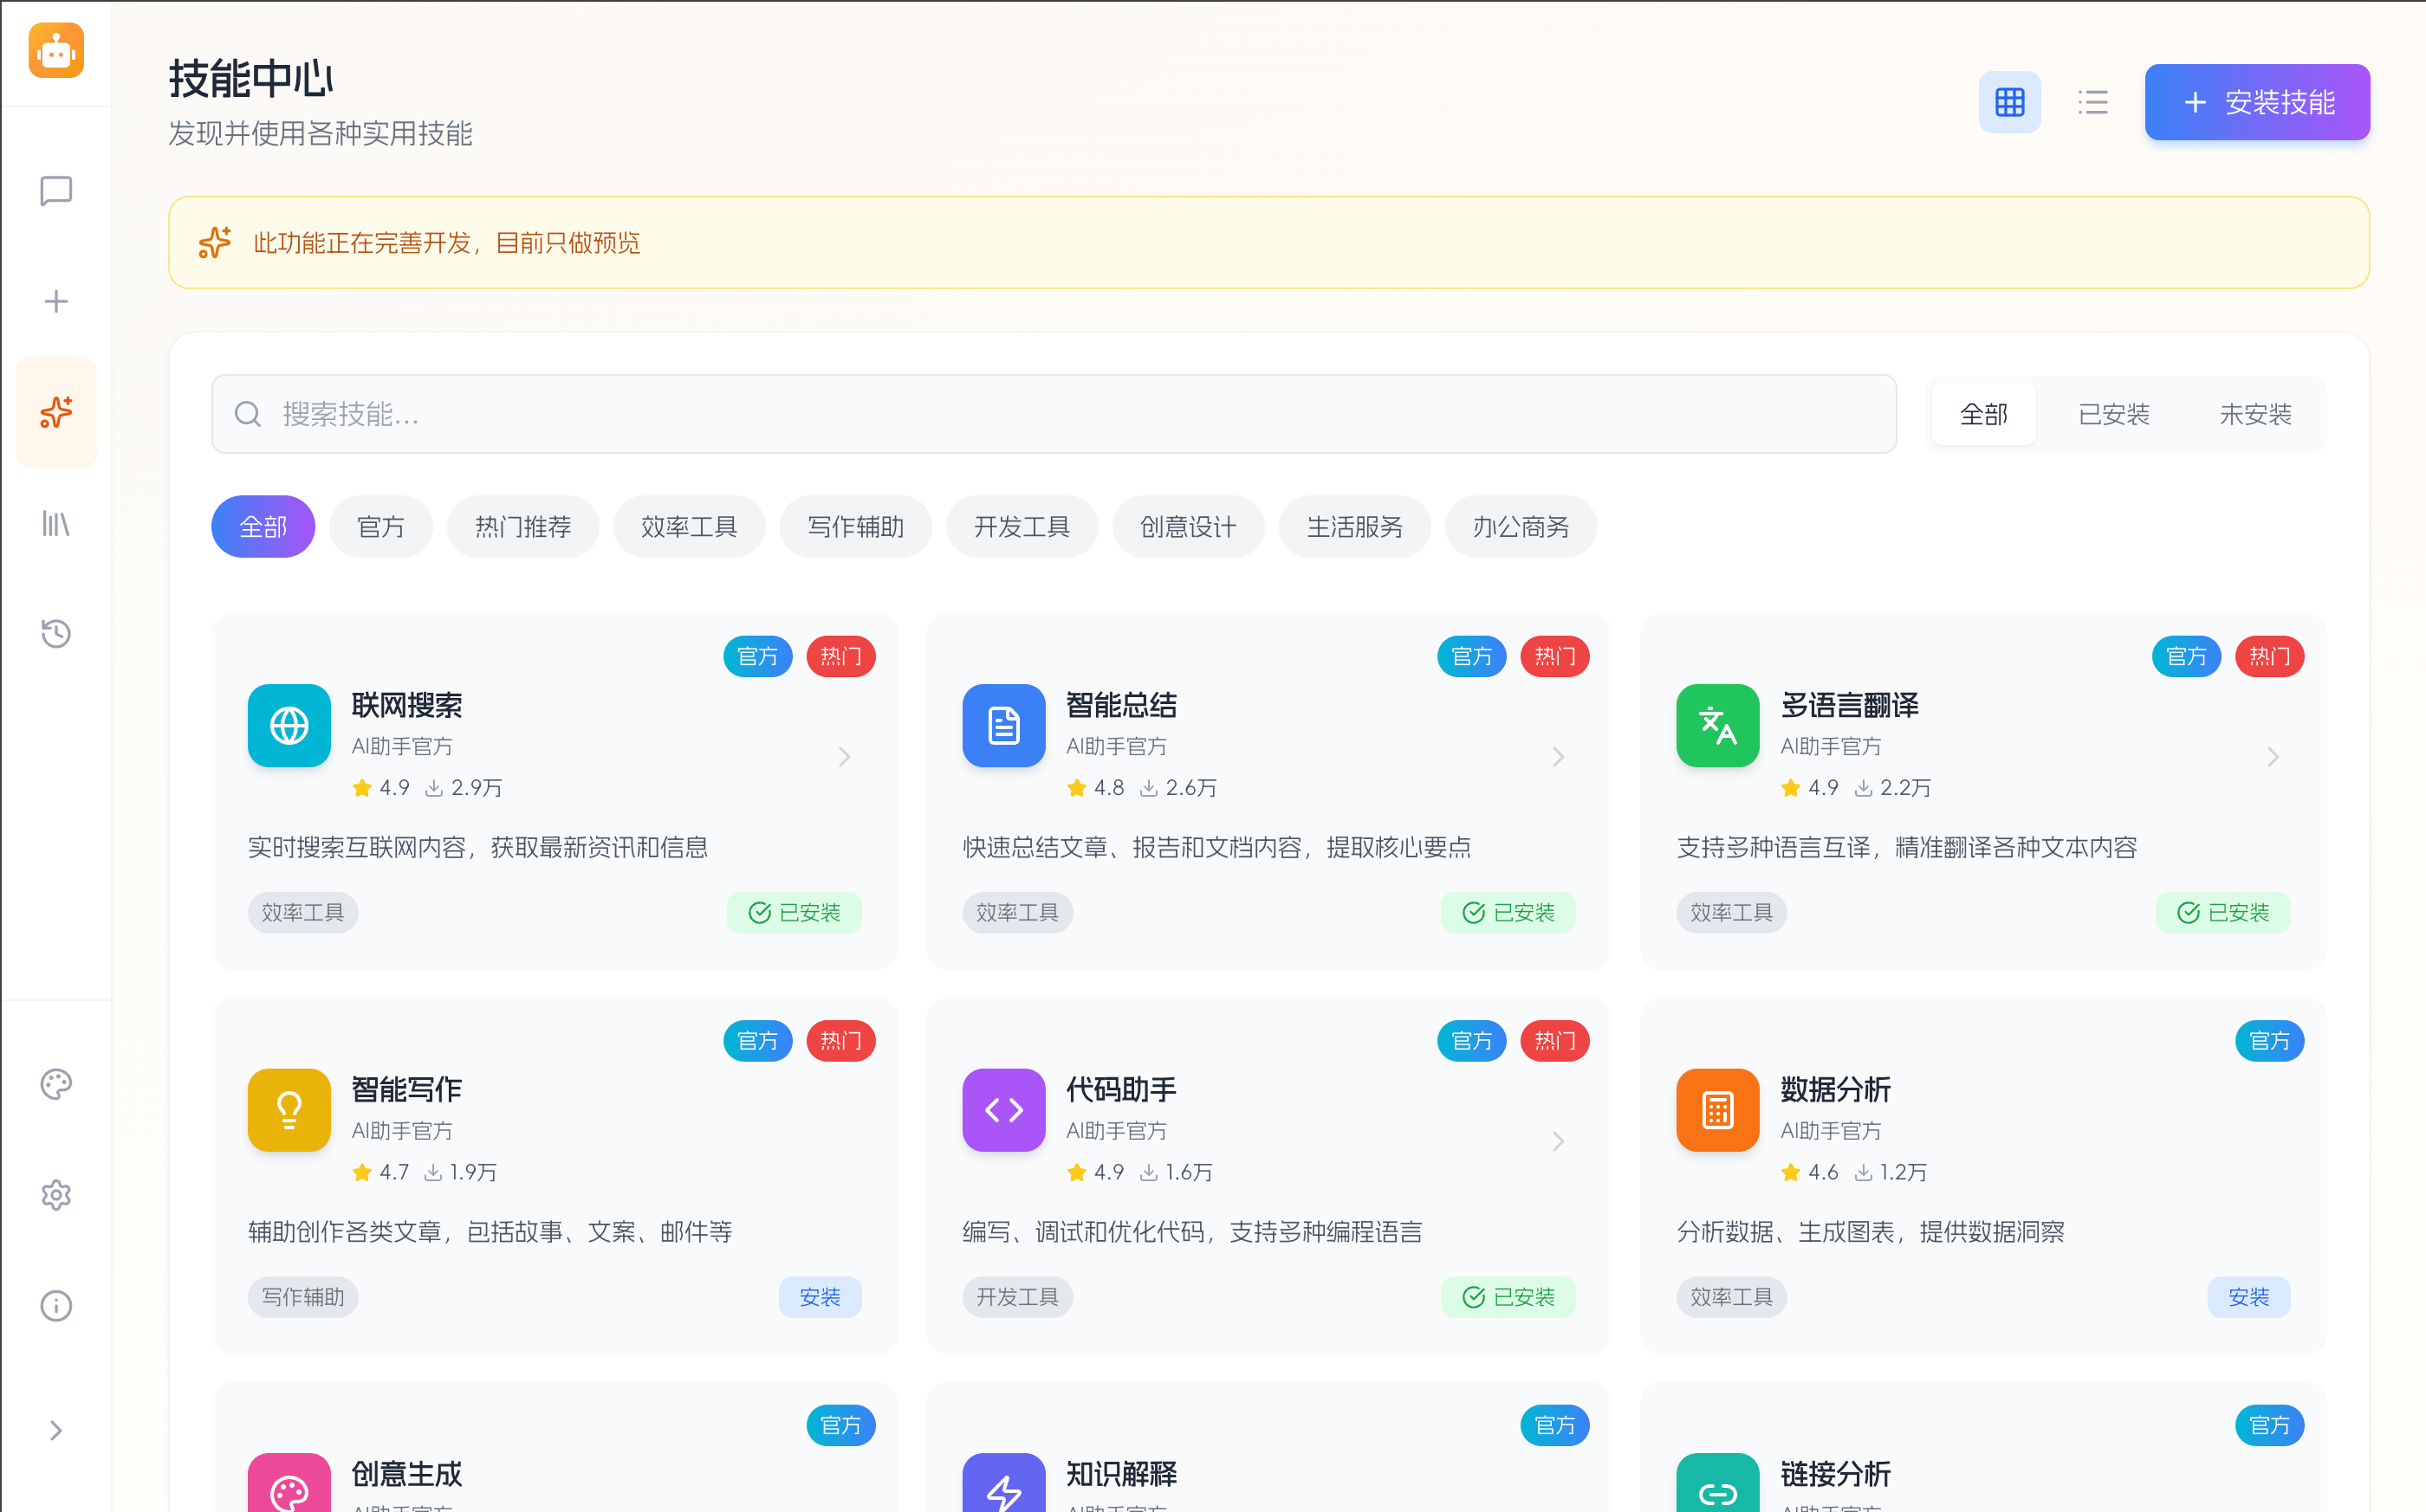Image resolution: width=2426 pixels, height=1512 pixels.
Task: Open 多语言翻译 details chevron
Action: click(x=2272, y=756)
